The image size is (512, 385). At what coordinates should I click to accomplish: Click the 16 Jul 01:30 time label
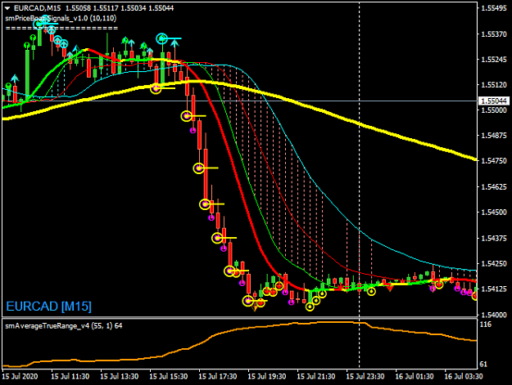click(415, 377)
